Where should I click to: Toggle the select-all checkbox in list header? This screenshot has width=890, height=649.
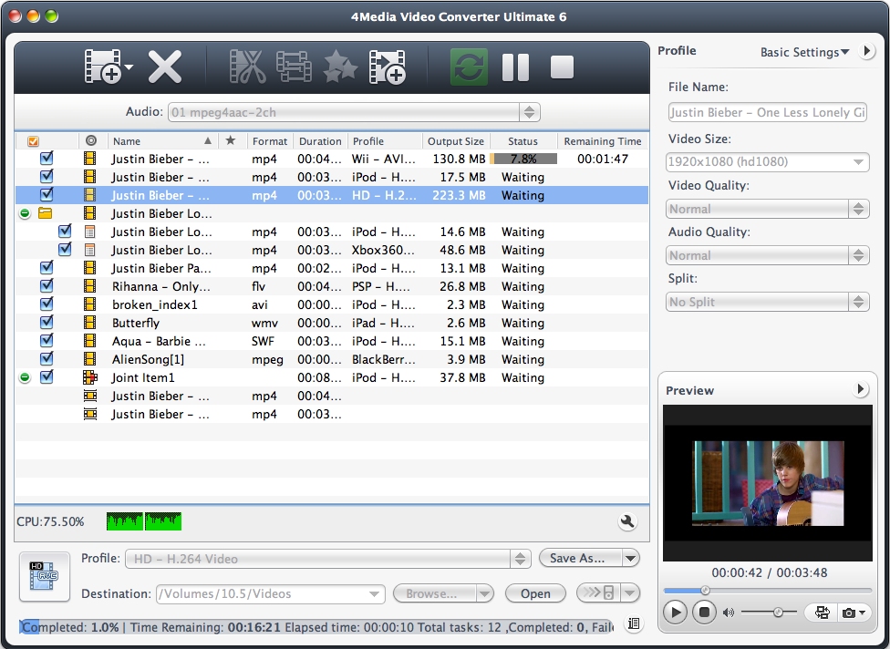click(34, 141)
